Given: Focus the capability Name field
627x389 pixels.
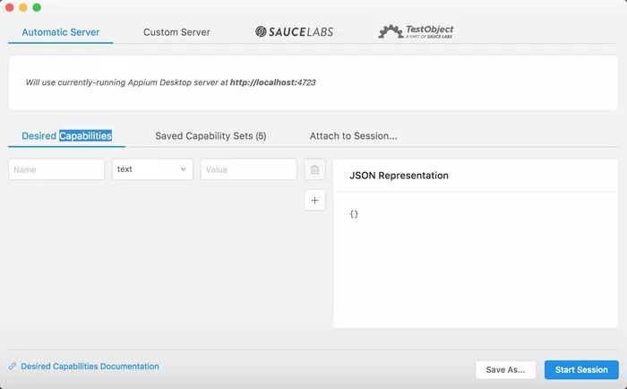Looking at the screenshot, I should coord(56,169).
